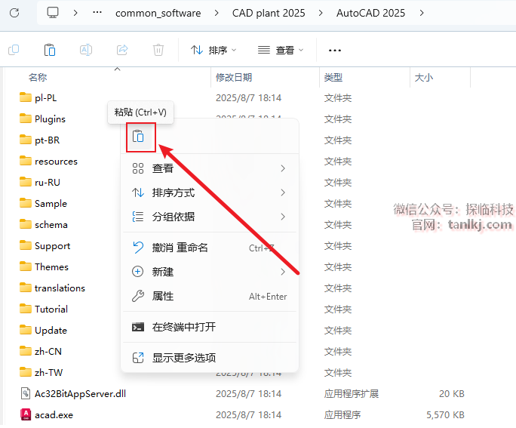Viewport: 516px width, 428px height.
Task: Sort by 大小 column header
Action: tap(424, 78)
